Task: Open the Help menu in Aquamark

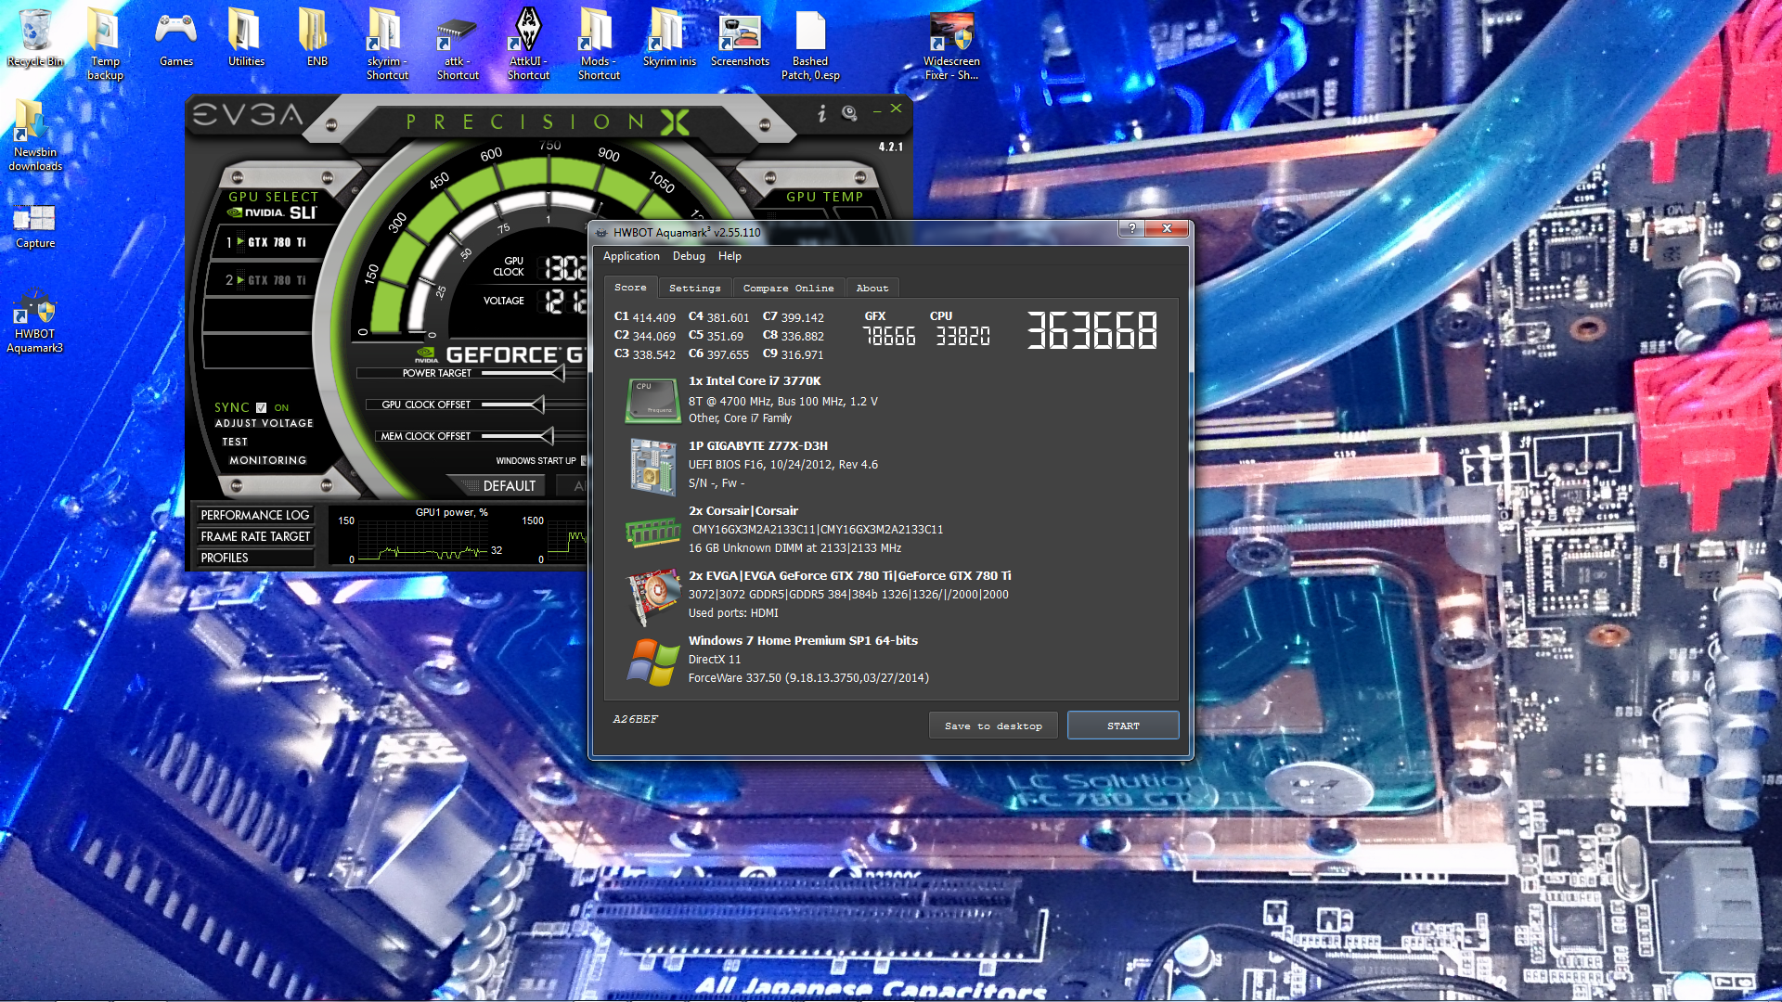Action: pyautogui.click(x=730, y=256)
